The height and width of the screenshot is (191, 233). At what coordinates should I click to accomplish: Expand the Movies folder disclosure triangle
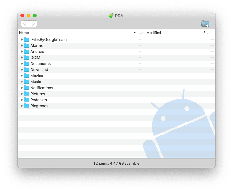click(x=22, y=76)
